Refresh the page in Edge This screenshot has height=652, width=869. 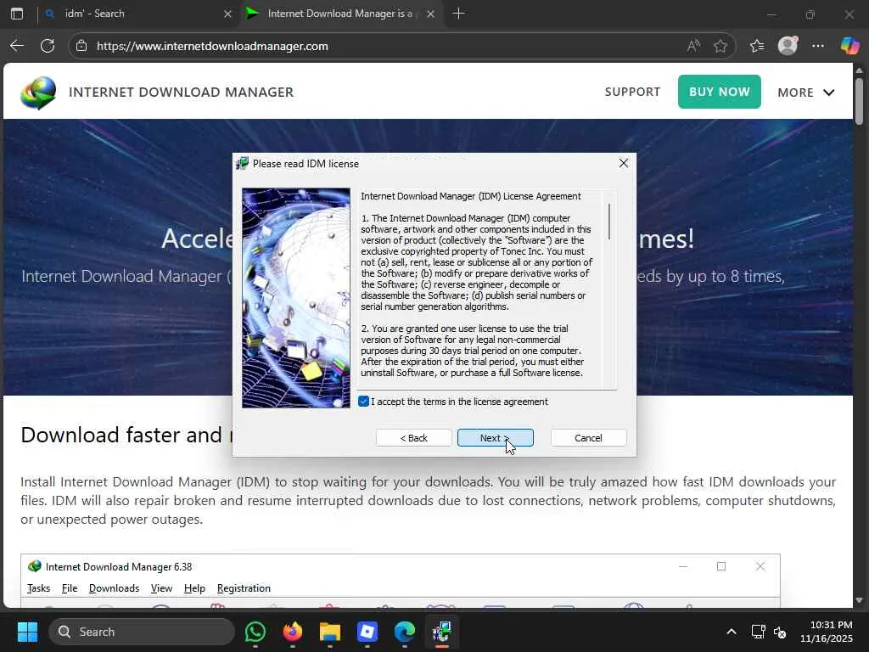click(48, 46)
